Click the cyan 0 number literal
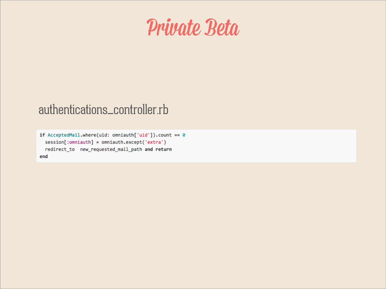This screenshot has height=289, width=386. coord(184,135)
